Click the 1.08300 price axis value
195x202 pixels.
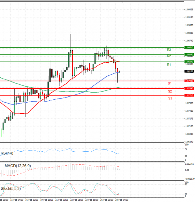click(x=189, y=64)
